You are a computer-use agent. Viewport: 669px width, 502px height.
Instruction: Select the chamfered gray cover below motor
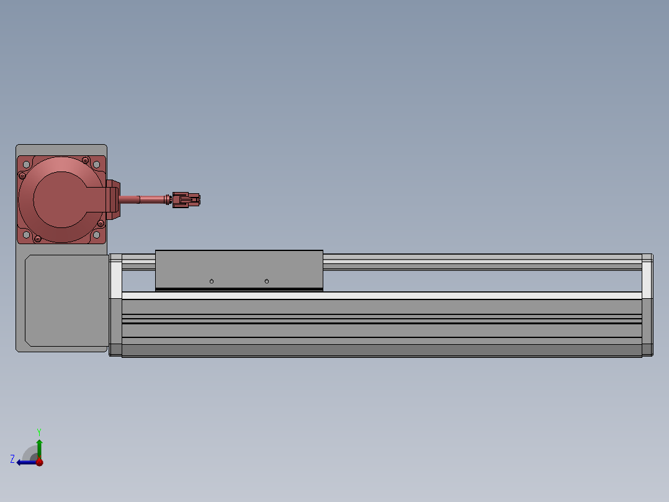tap(62, 300)
